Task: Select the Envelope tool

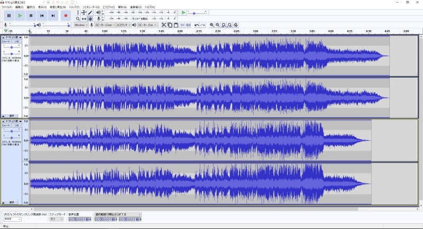Action: click(84, 13)
